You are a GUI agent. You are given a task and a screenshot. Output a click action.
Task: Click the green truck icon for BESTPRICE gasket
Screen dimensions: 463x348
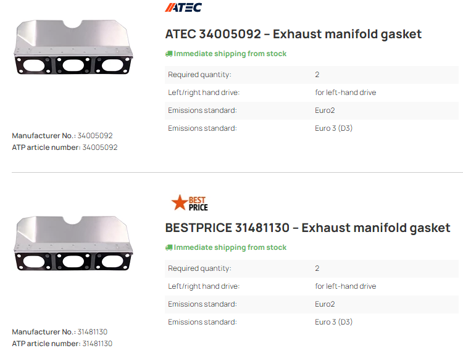(169, 247)
